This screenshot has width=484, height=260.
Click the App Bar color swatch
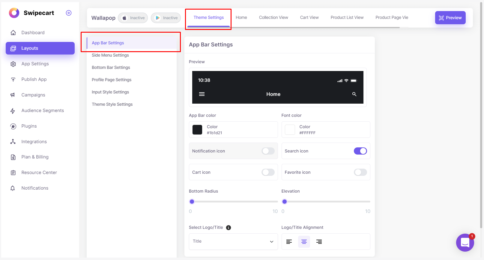(197, 130)
